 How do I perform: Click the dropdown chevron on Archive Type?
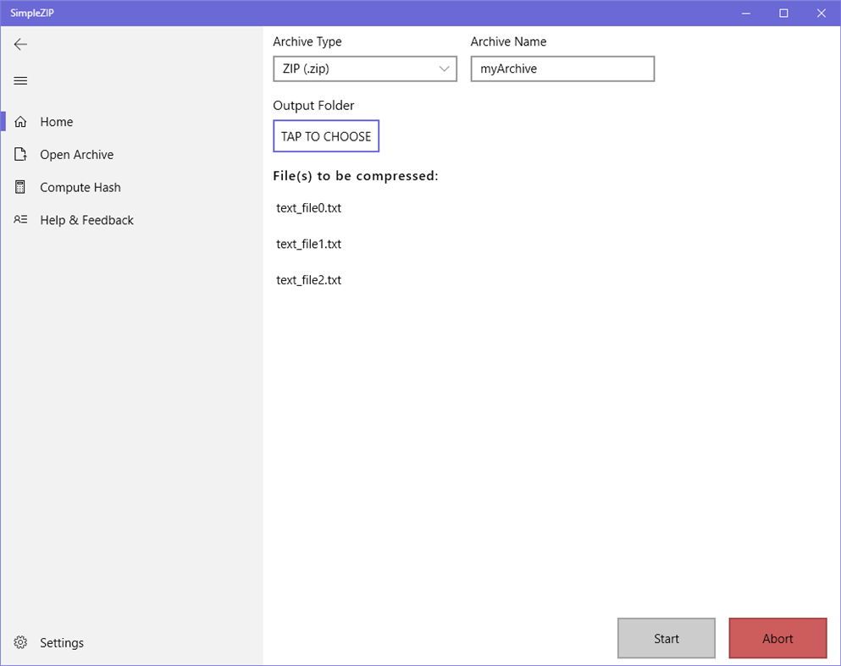click(x=444, y=69)
